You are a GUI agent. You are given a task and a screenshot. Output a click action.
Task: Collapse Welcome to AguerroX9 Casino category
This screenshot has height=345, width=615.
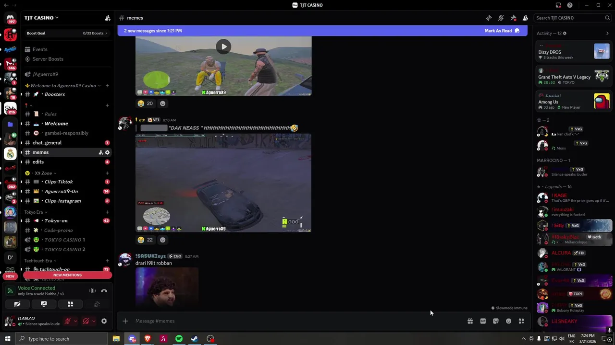coord(63,86)
